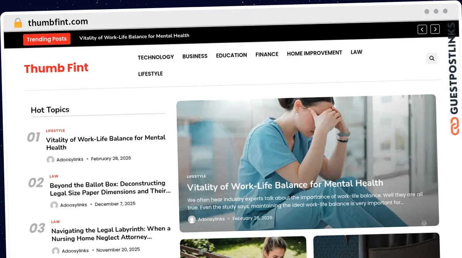Click Adoosylinks avatar under Hot Topic 02
462x258 pixels.
point(54,205)
